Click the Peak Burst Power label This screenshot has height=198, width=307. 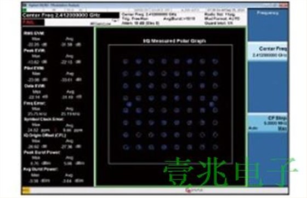pyautogui.click(x=42, y=152)
